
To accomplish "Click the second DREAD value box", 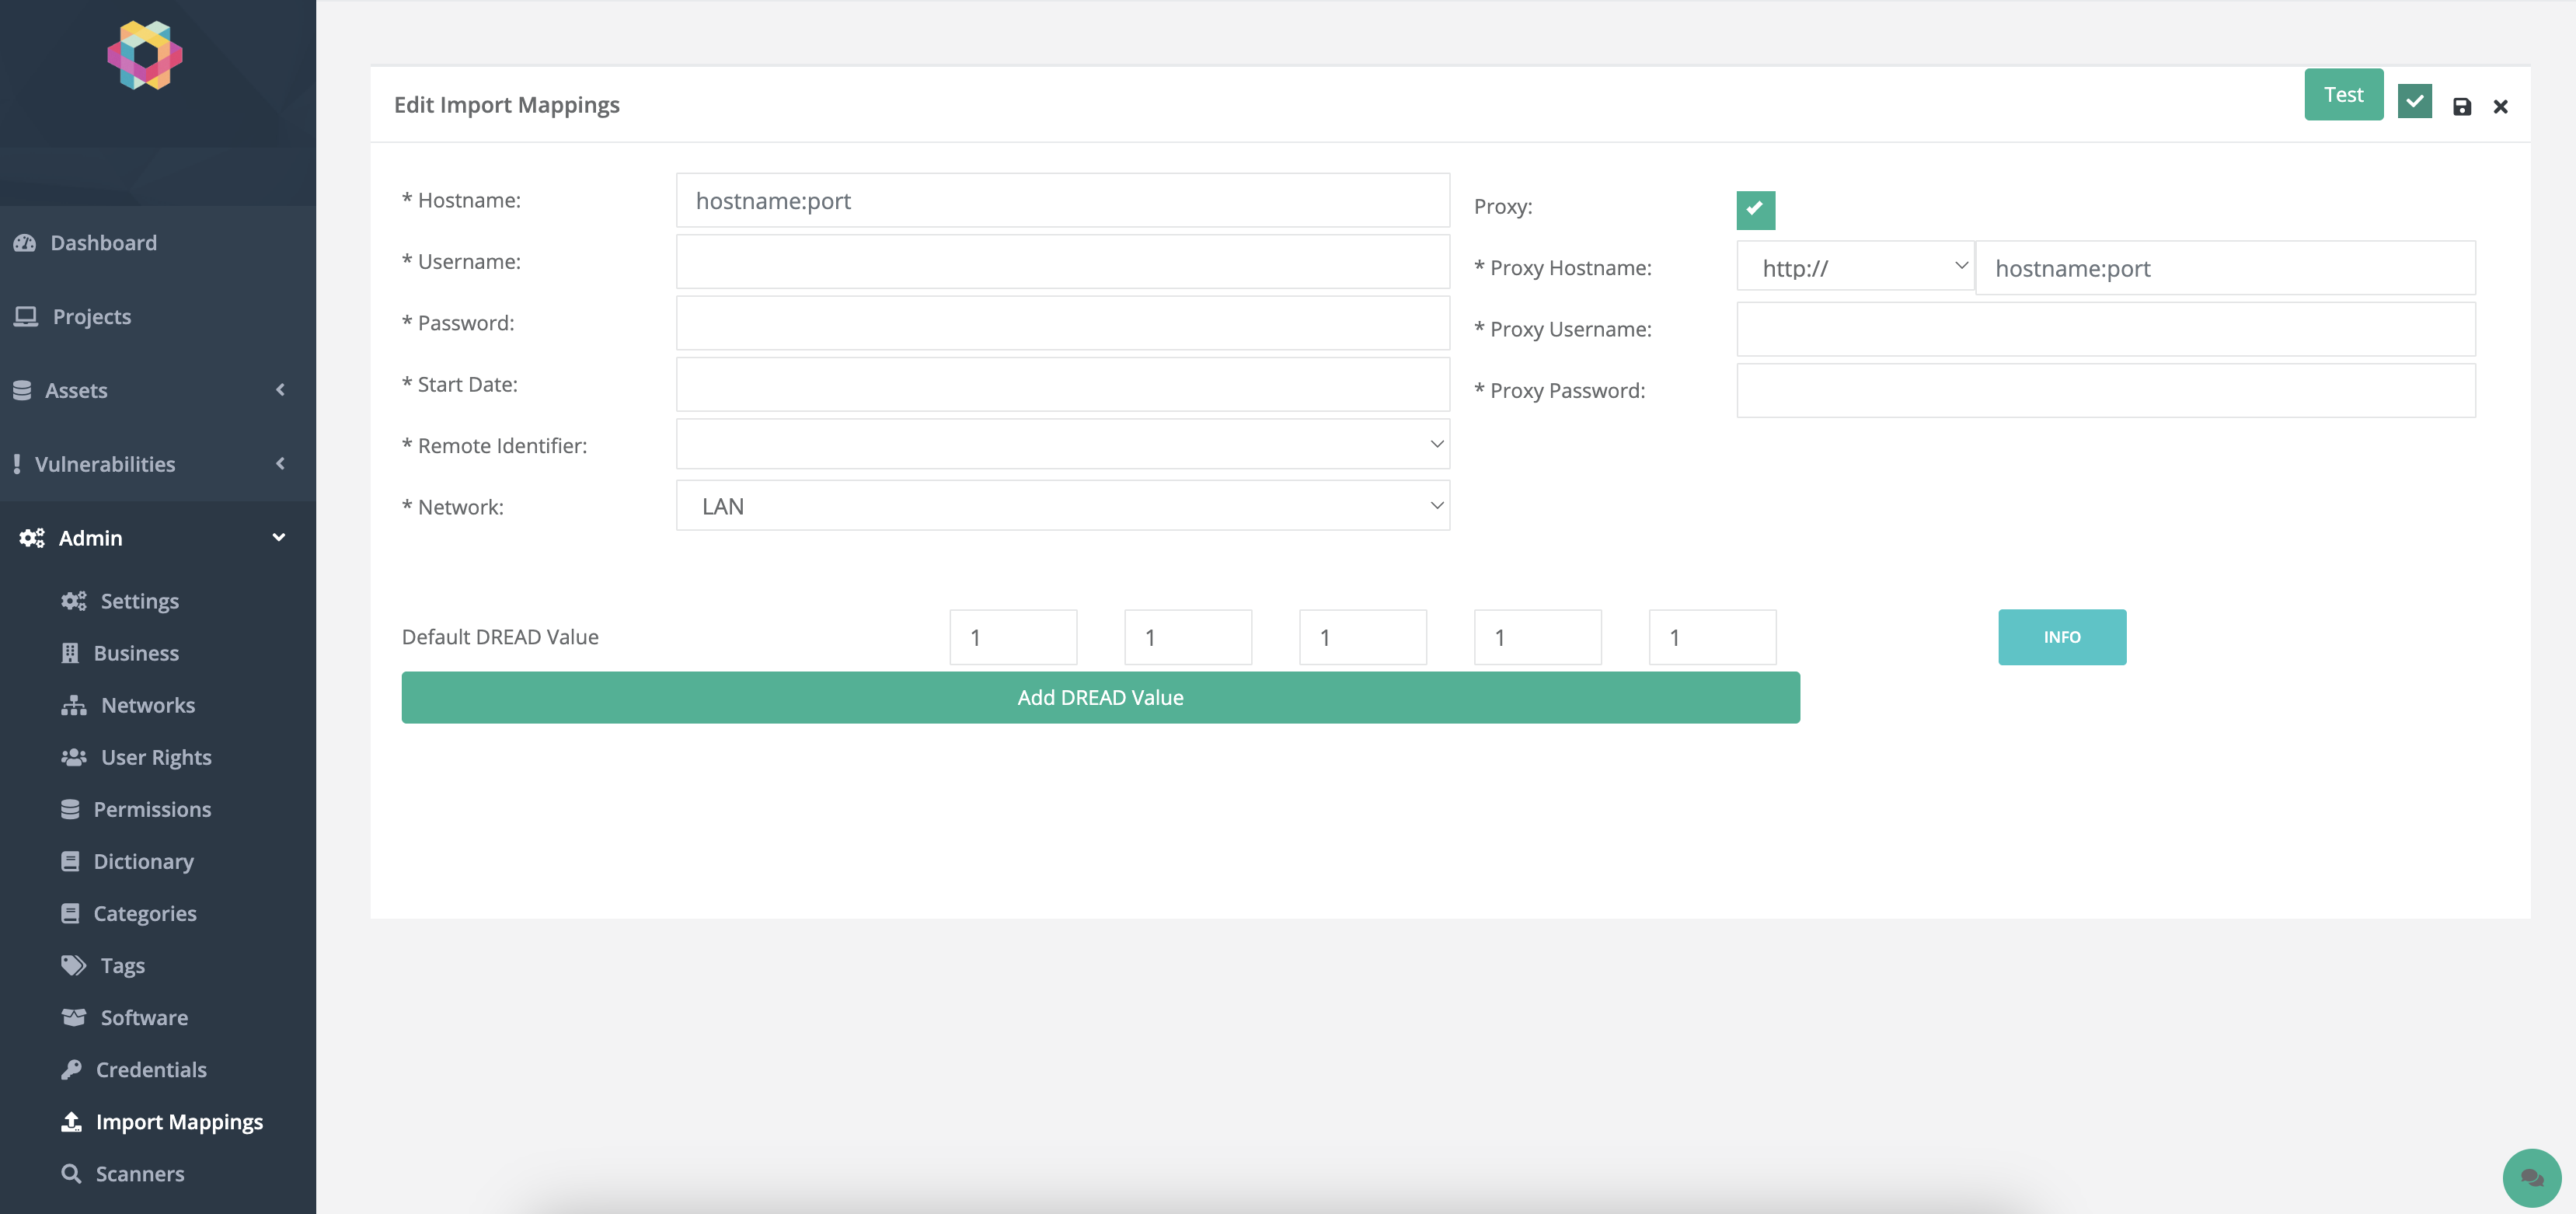I will pos(1188,637).
